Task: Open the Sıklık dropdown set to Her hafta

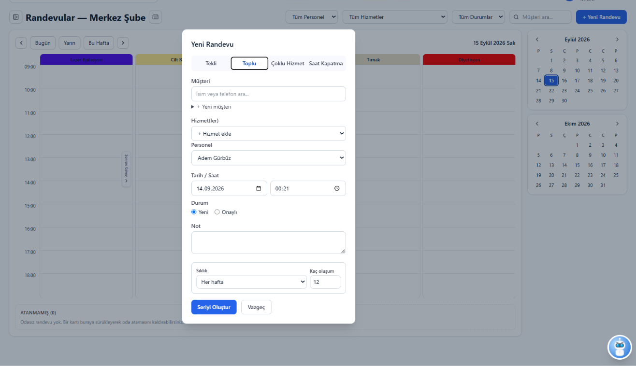Action: (251, 282)
